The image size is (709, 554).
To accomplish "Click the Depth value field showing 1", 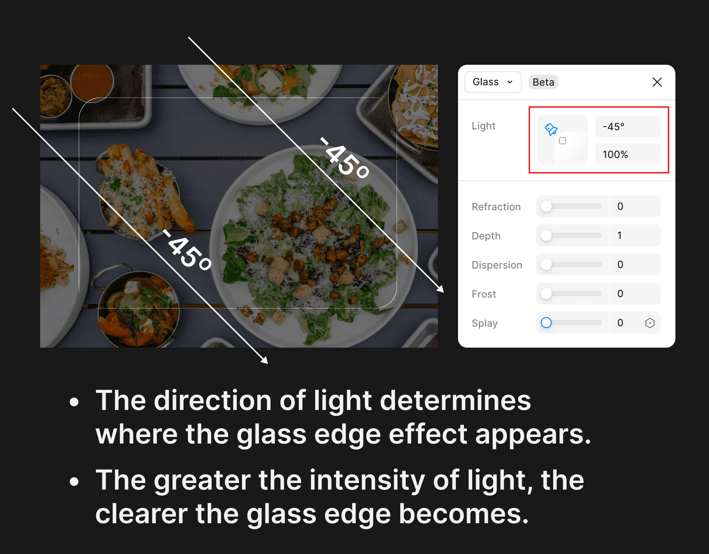I will [635, 235].
